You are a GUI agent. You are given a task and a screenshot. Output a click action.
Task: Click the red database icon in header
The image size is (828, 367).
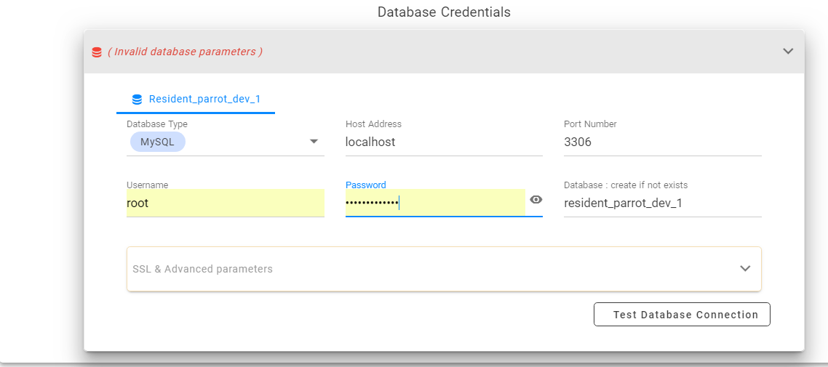pyautogui.click(x=97, y=52)
